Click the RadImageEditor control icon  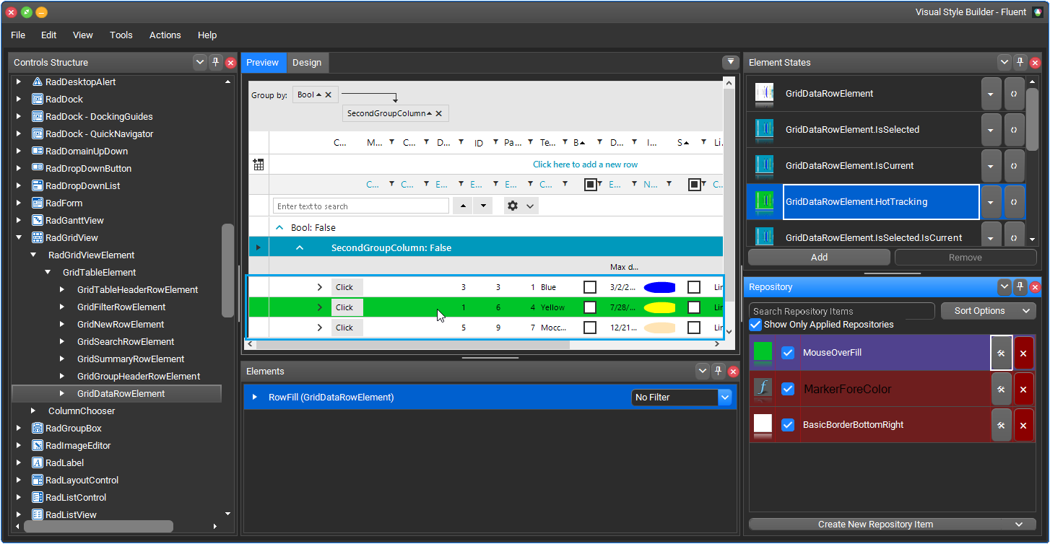click(38, 446)
